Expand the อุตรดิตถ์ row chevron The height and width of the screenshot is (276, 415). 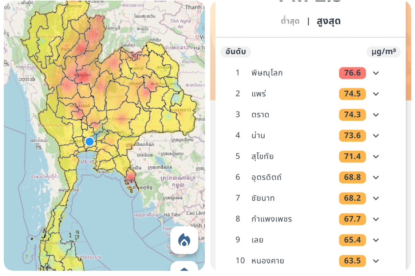pyautogui.click(x=376, y=178)
